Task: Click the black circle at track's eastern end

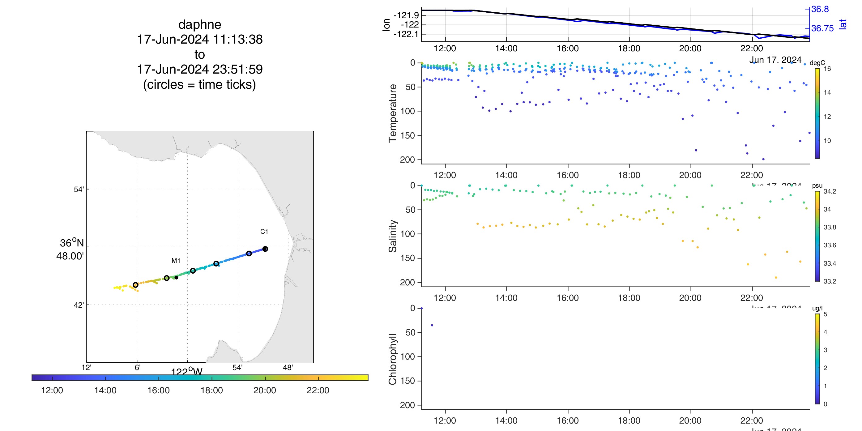Action: click(x=265, y=249)
